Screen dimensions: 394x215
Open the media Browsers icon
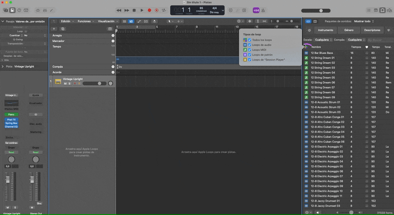tap(389, 10)
